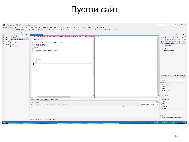Collapse the html outlining block in code editor
Screen dimensions: 189x142
[33, 43]
